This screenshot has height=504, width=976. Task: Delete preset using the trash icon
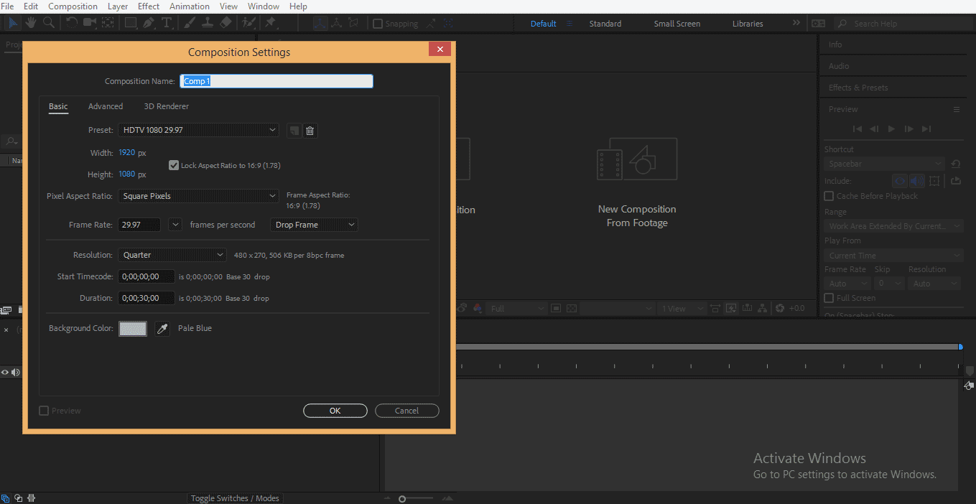[x=310, y=131]
